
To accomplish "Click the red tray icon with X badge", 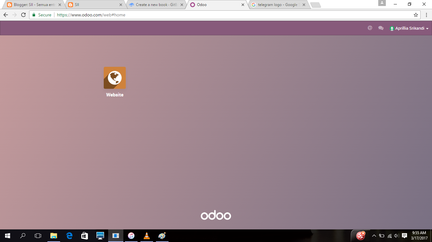I will coord(361,235).
